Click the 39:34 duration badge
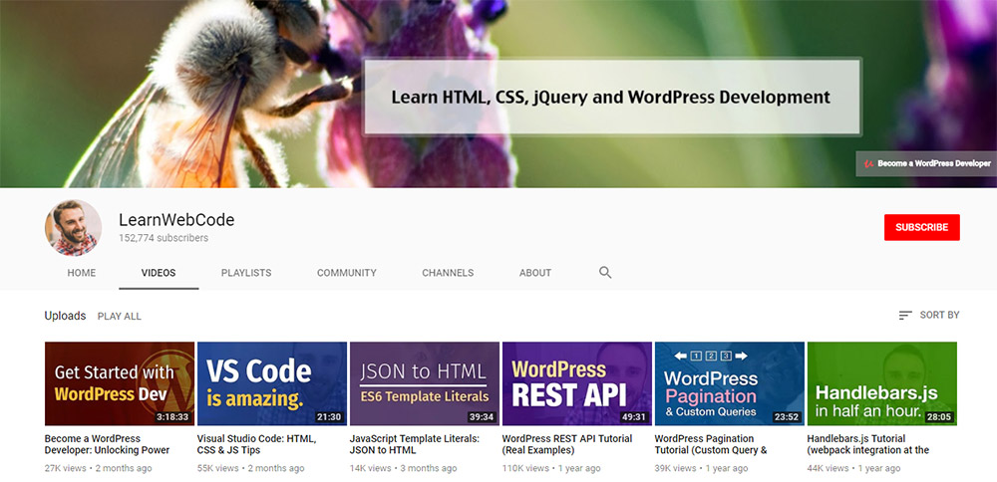The height and width of the screenshot is (482, 997). point(482,417)
